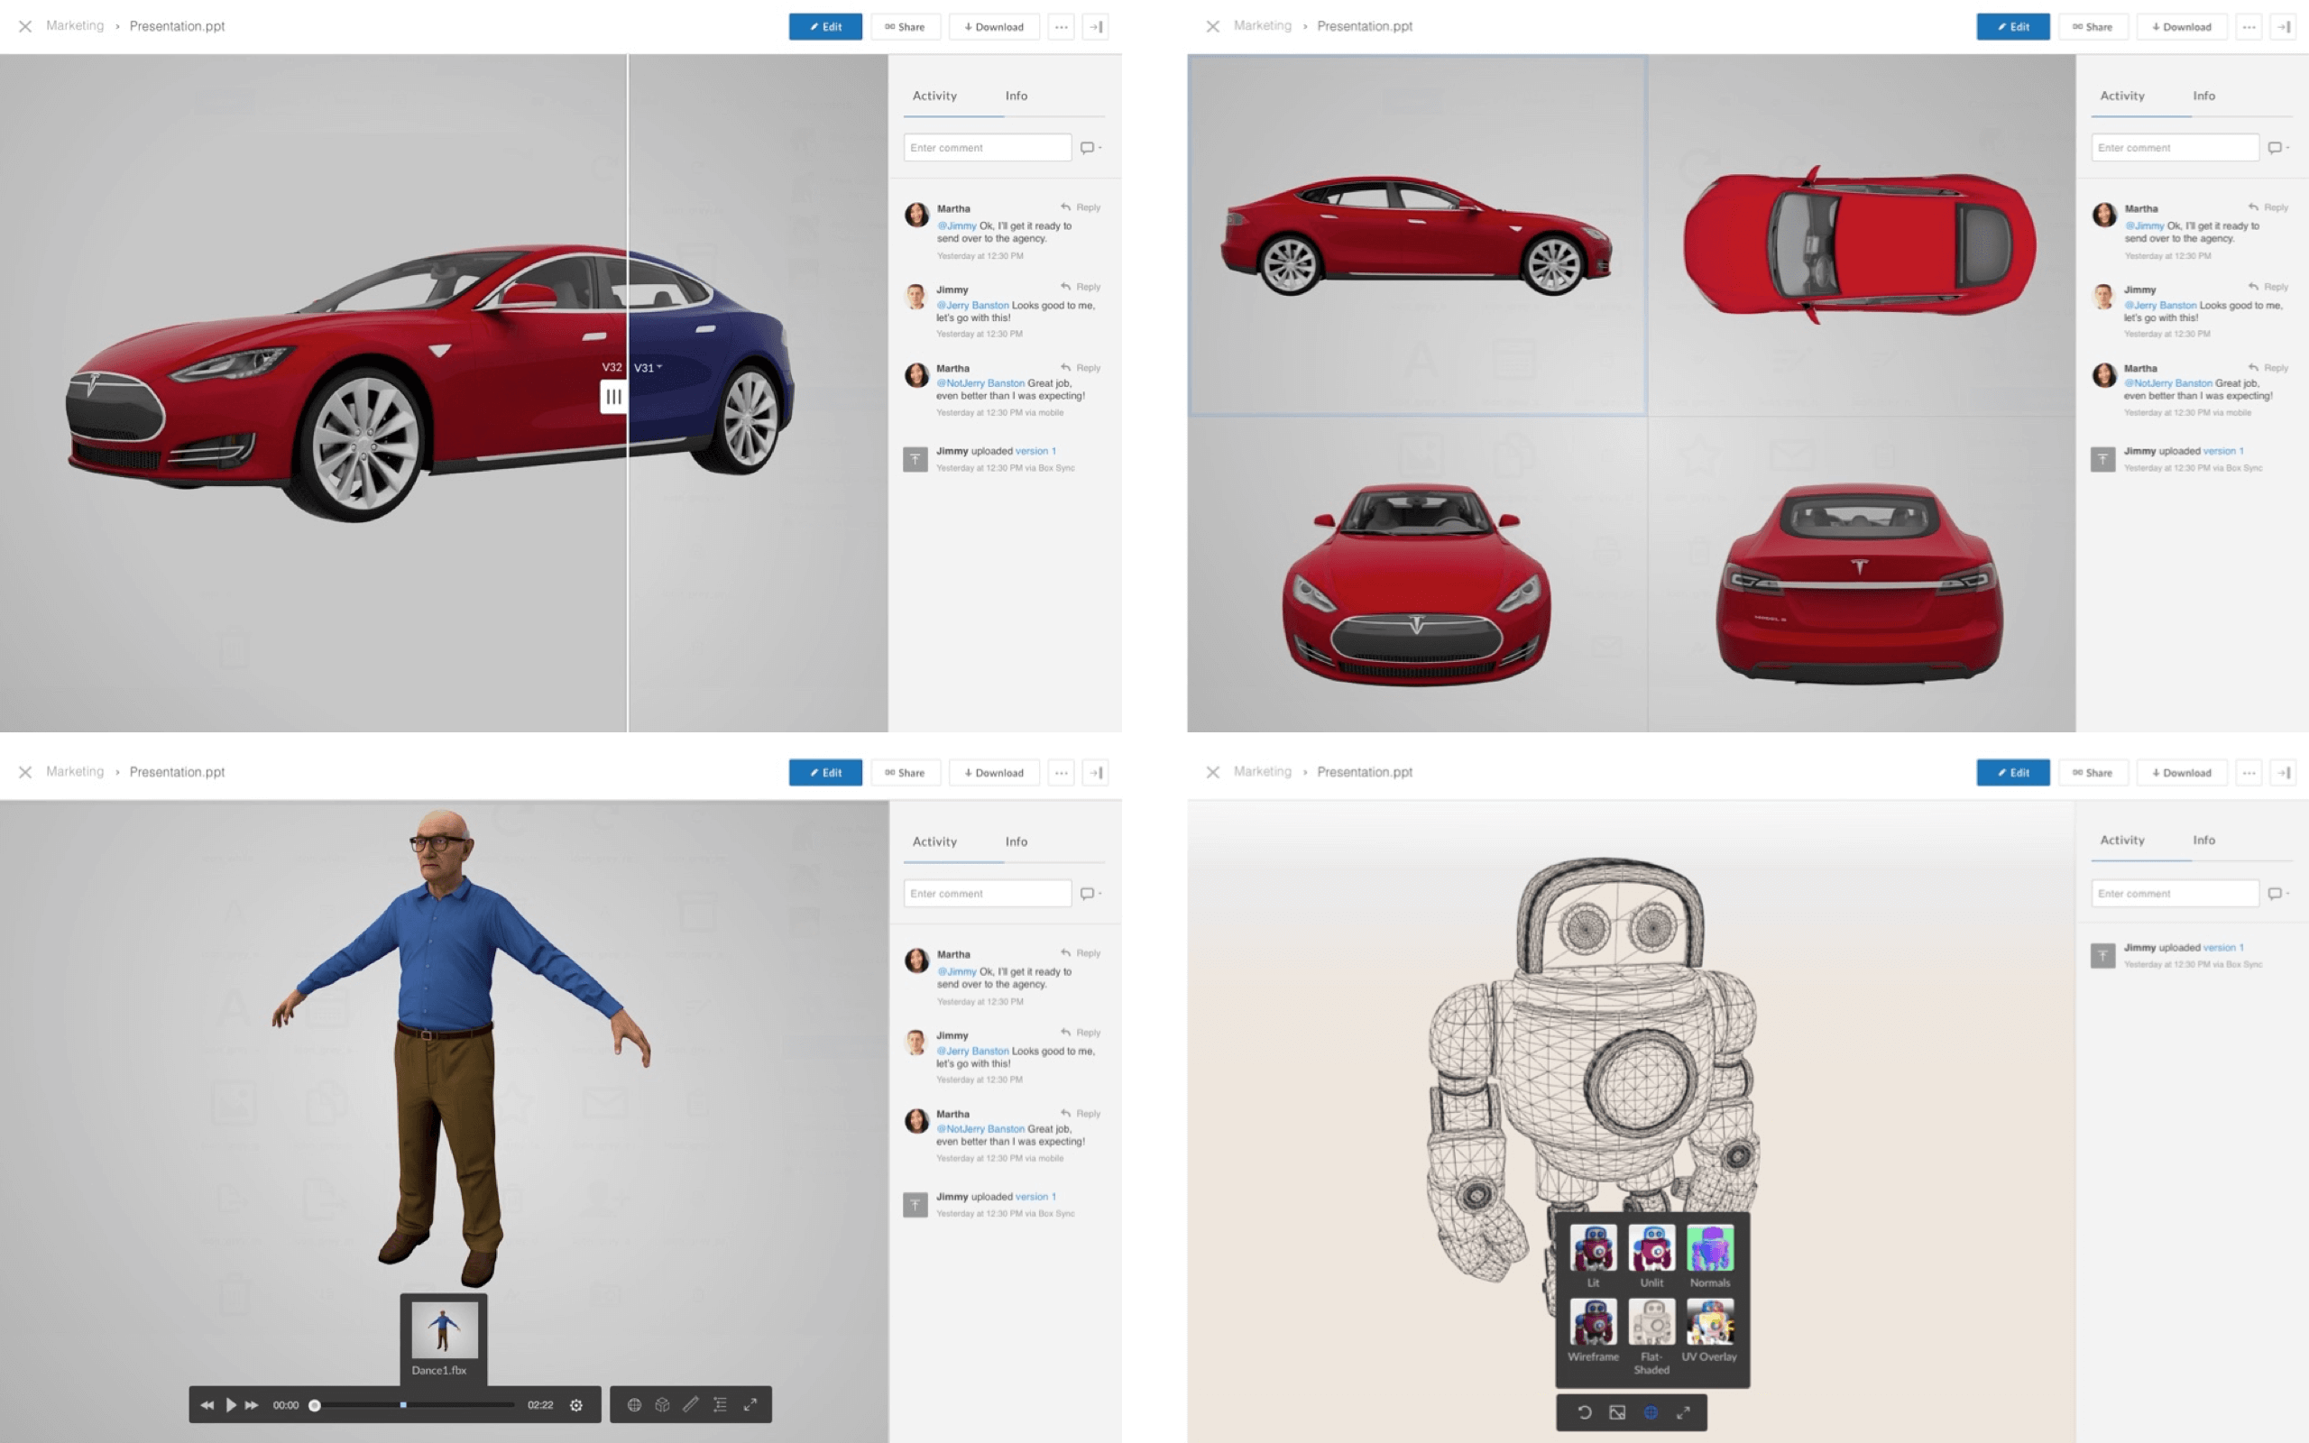The height and width of the screenshot is (1443, 2309).
Task: Click rewind in the animated man window
Action: click(x=207, y=1405)
